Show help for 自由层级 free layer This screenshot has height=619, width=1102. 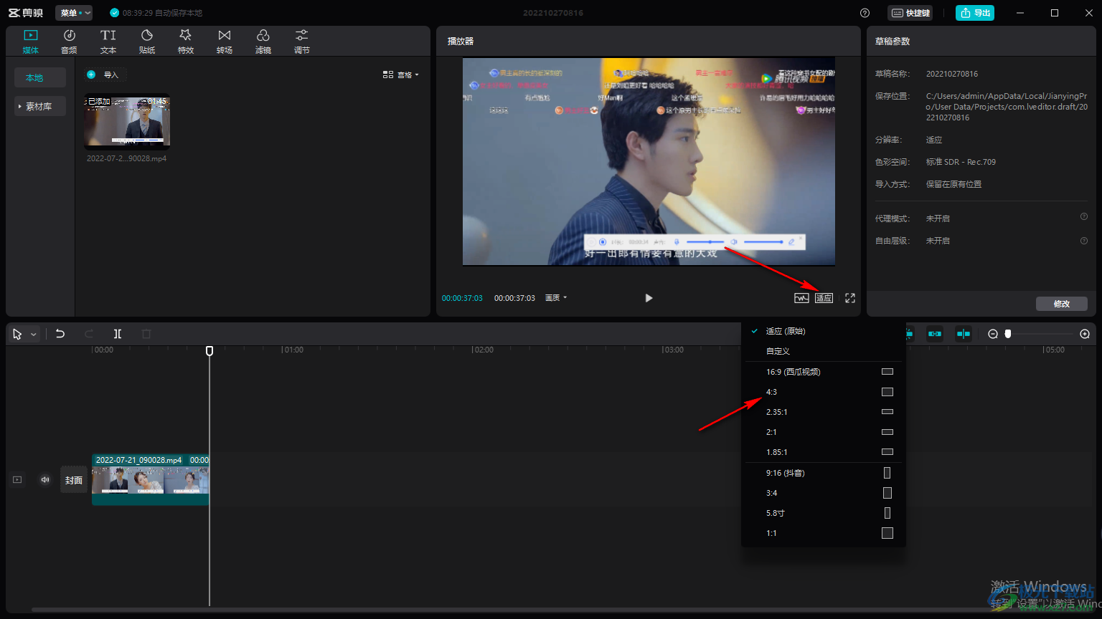(1084, 241)
